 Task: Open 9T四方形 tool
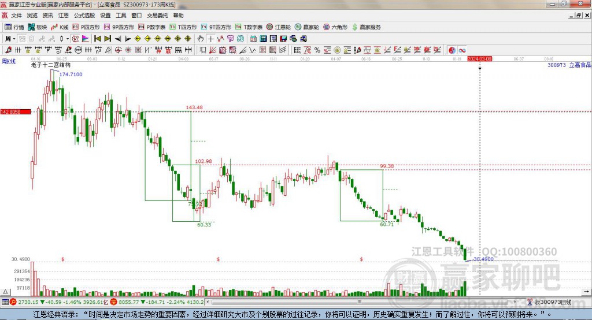pyautogui.click(x=216, y=27)
